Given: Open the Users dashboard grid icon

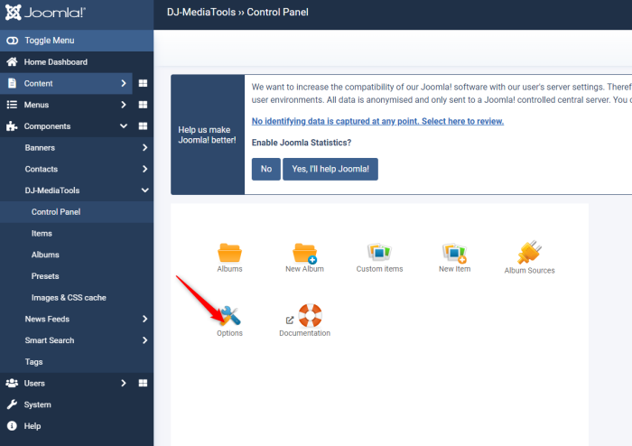Looking at the screenshot, I should coord(143,383).
